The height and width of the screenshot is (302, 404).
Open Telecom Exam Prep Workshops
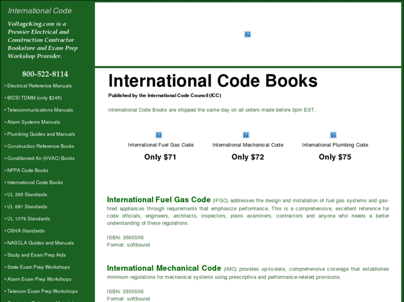(x=42, y=291)
